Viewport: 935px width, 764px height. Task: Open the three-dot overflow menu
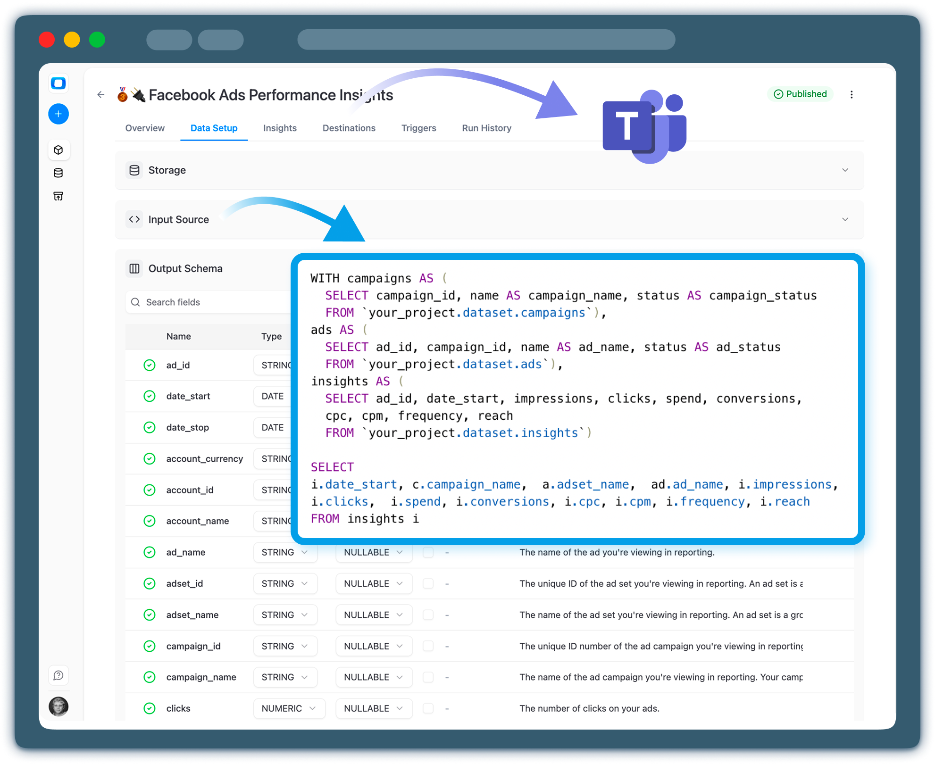coord(852,94)
